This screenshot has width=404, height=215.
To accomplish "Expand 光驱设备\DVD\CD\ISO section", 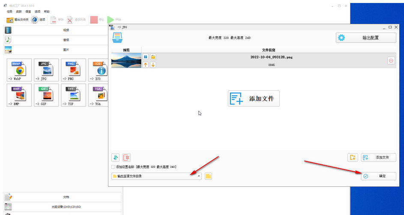I will 62,207.
